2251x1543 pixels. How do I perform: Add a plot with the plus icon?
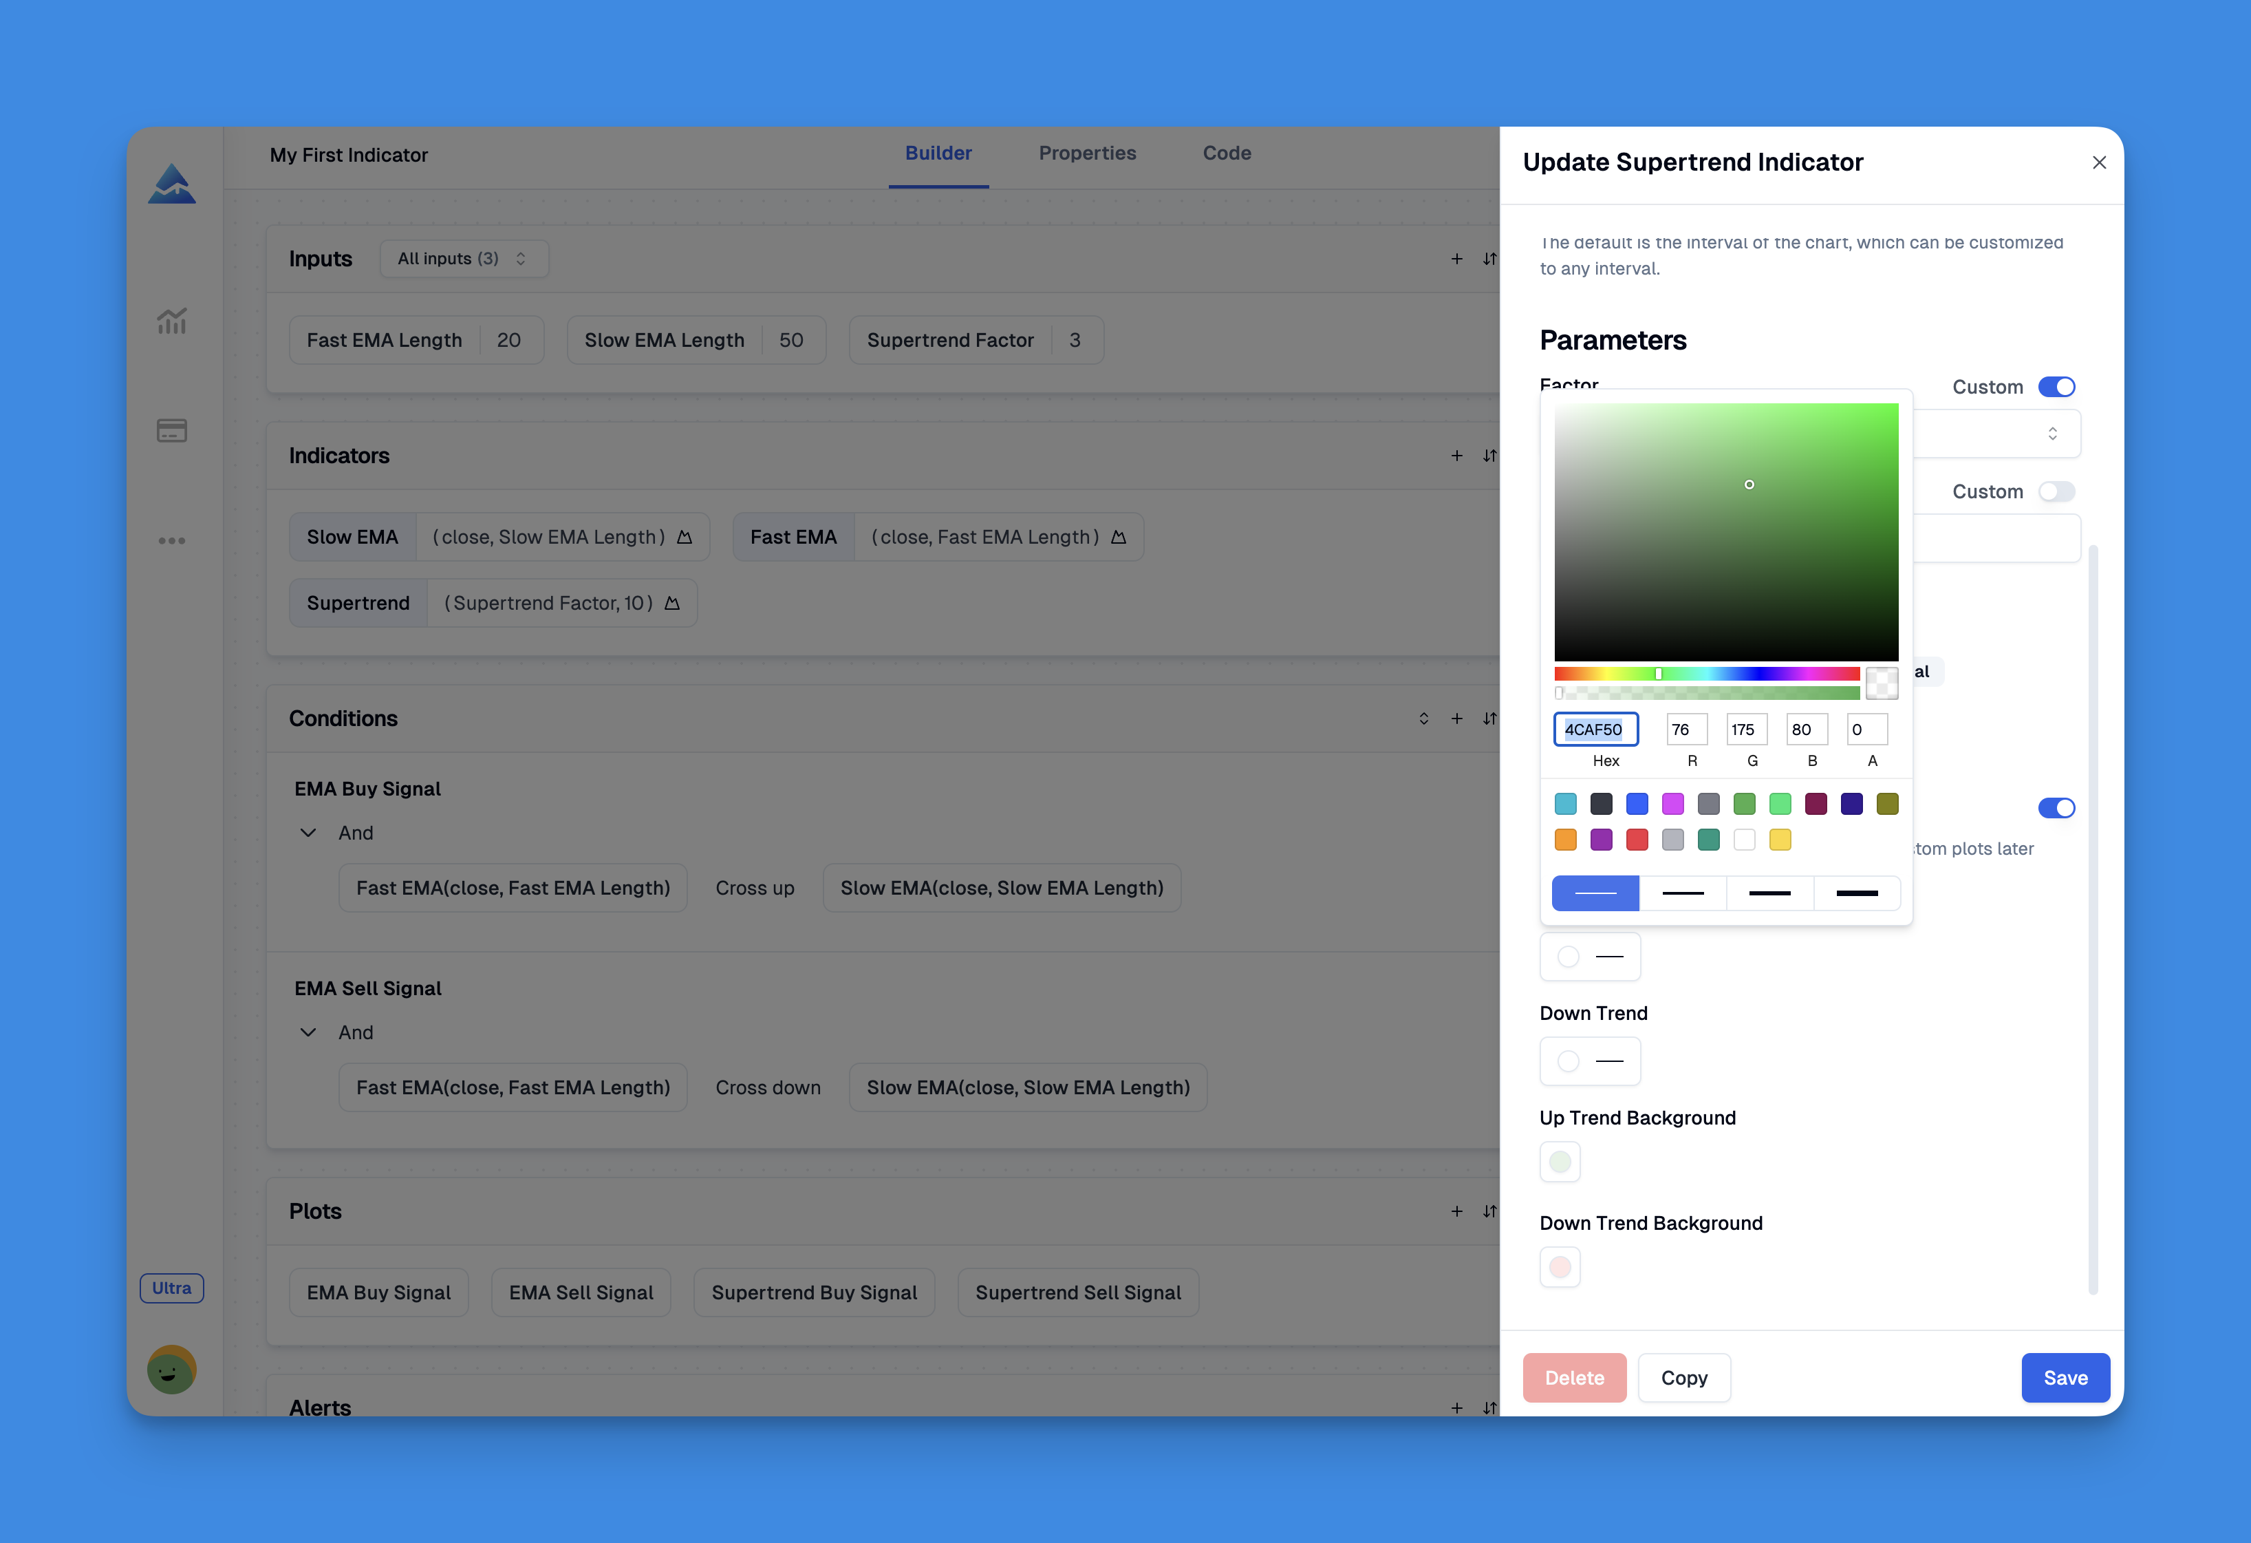(1457, 1211)
